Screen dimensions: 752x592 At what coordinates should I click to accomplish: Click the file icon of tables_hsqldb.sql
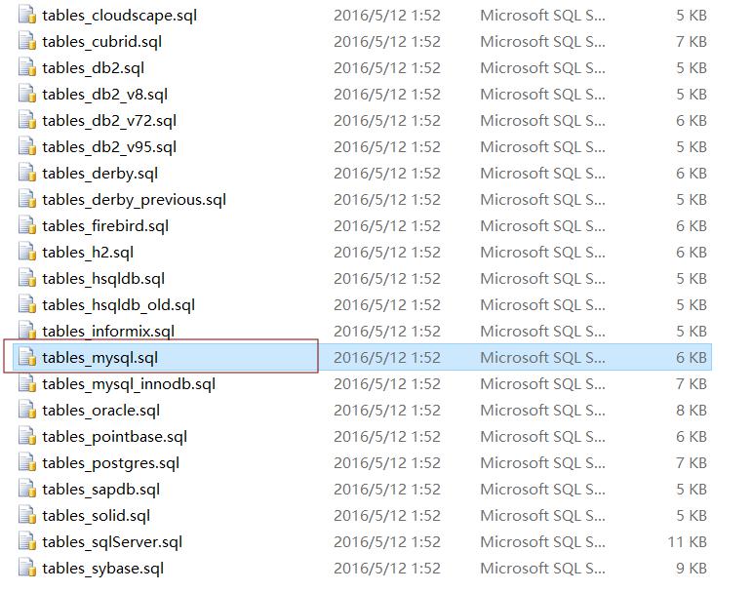tap(27, 278)
